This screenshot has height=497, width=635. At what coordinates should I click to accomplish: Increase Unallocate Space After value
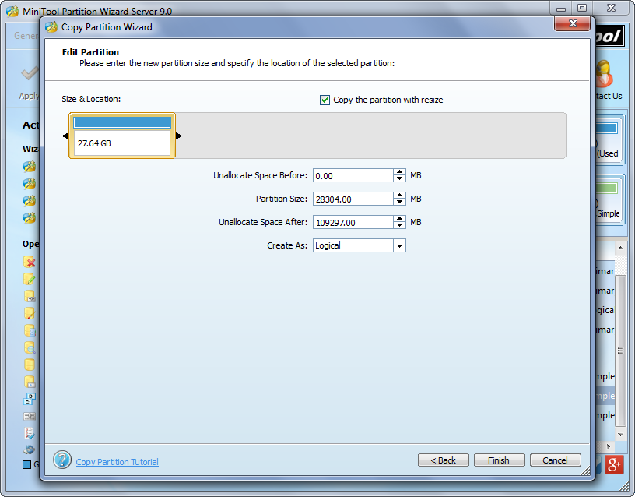[400, 219]
